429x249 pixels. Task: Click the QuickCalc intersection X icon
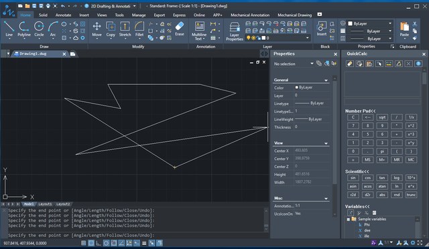point(408,64)
